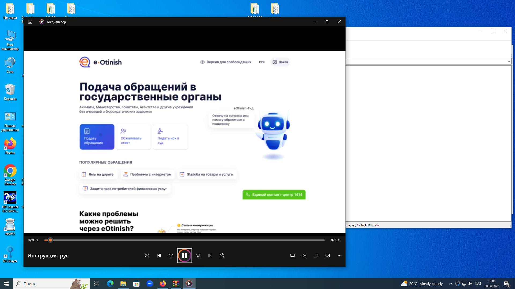This screenshot has height=289, width=515.
Task: Open more options ellipsis menu
Action: click(x=340, y=256)
